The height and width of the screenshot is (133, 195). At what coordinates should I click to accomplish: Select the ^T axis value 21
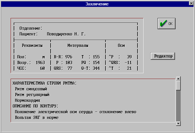pyautogui.click(x=129, y=68)
